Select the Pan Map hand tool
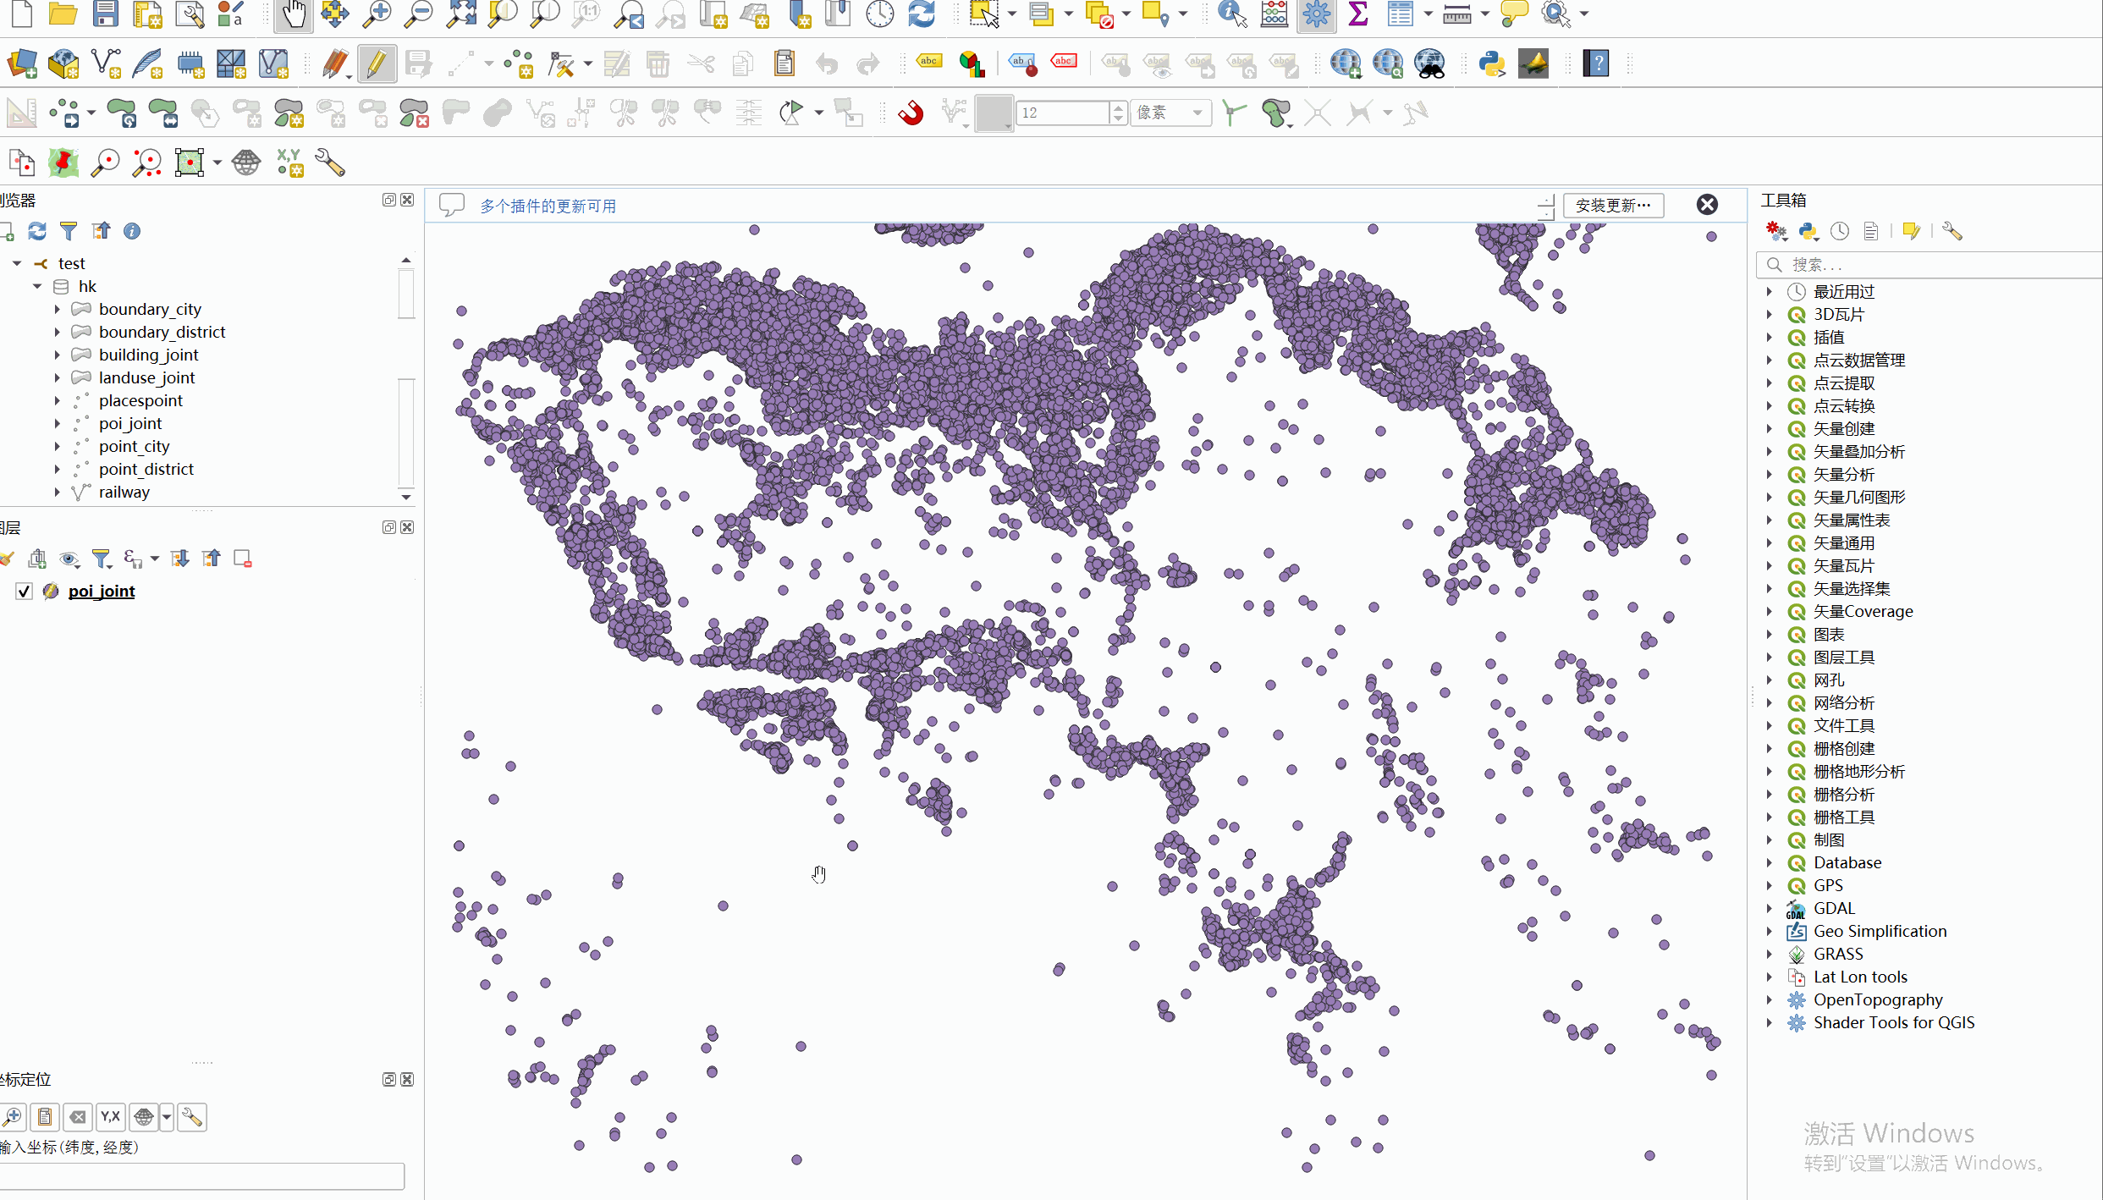Image resolution: width=2103 pixels, height=1200 pixels. click(293, 14)
